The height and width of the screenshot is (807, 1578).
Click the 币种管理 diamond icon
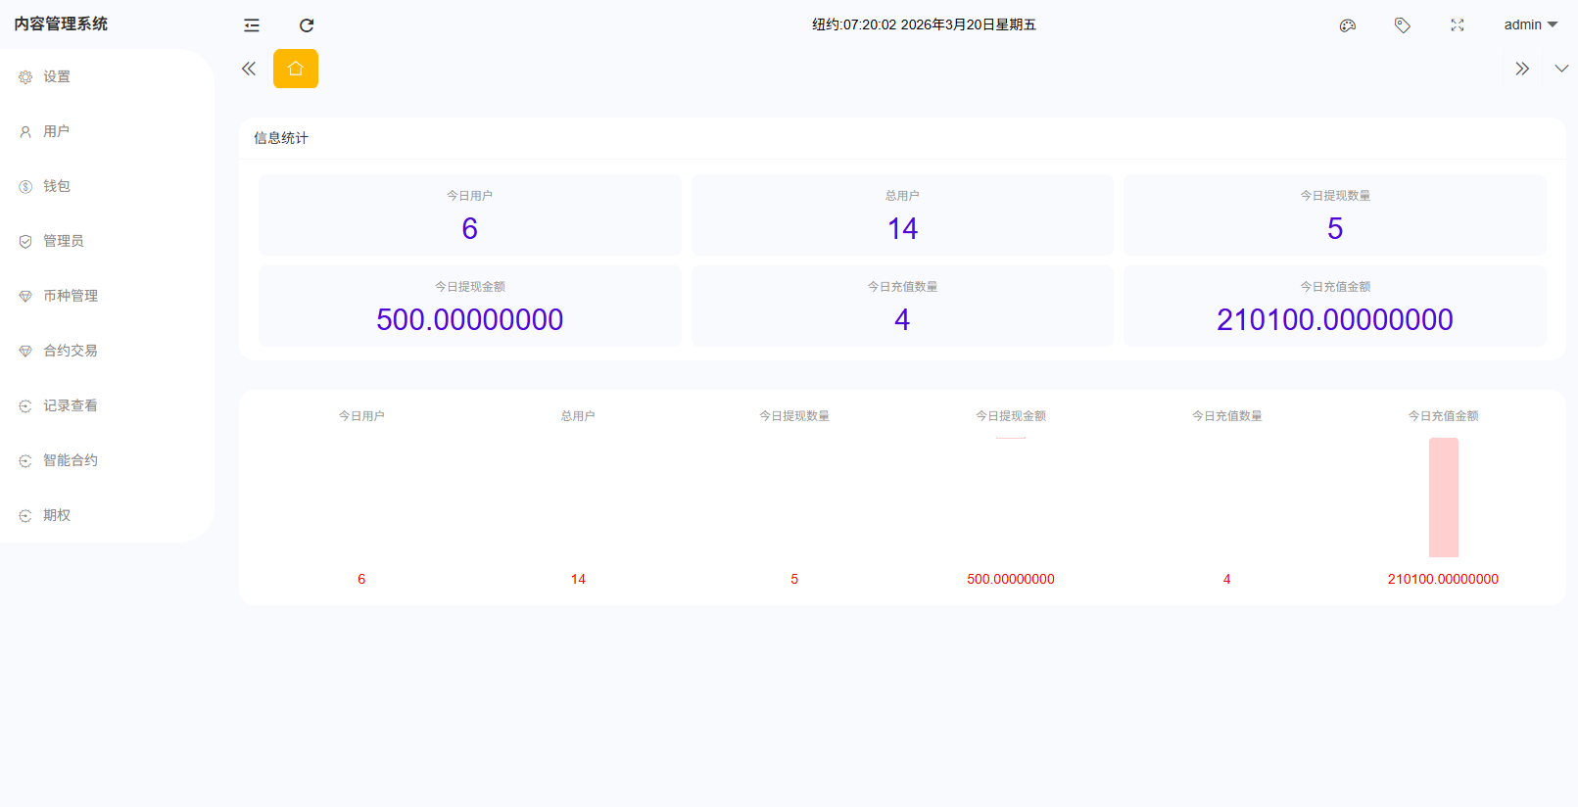tap(25, 296)
